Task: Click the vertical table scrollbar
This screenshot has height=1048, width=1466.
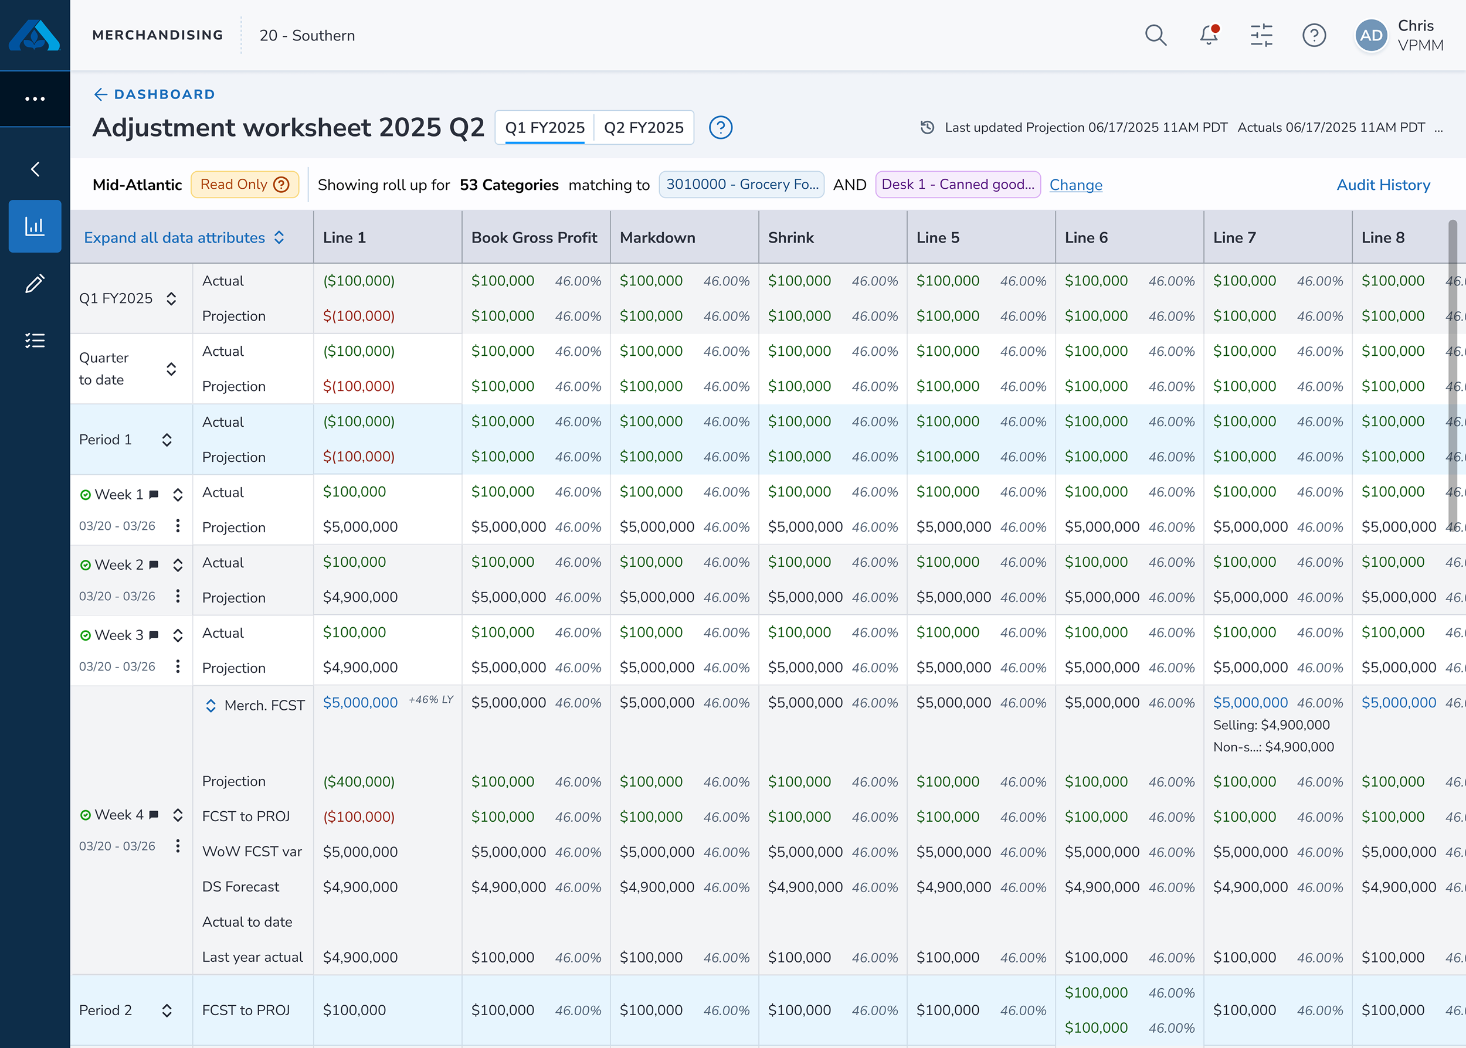Action: point(1453,375)
